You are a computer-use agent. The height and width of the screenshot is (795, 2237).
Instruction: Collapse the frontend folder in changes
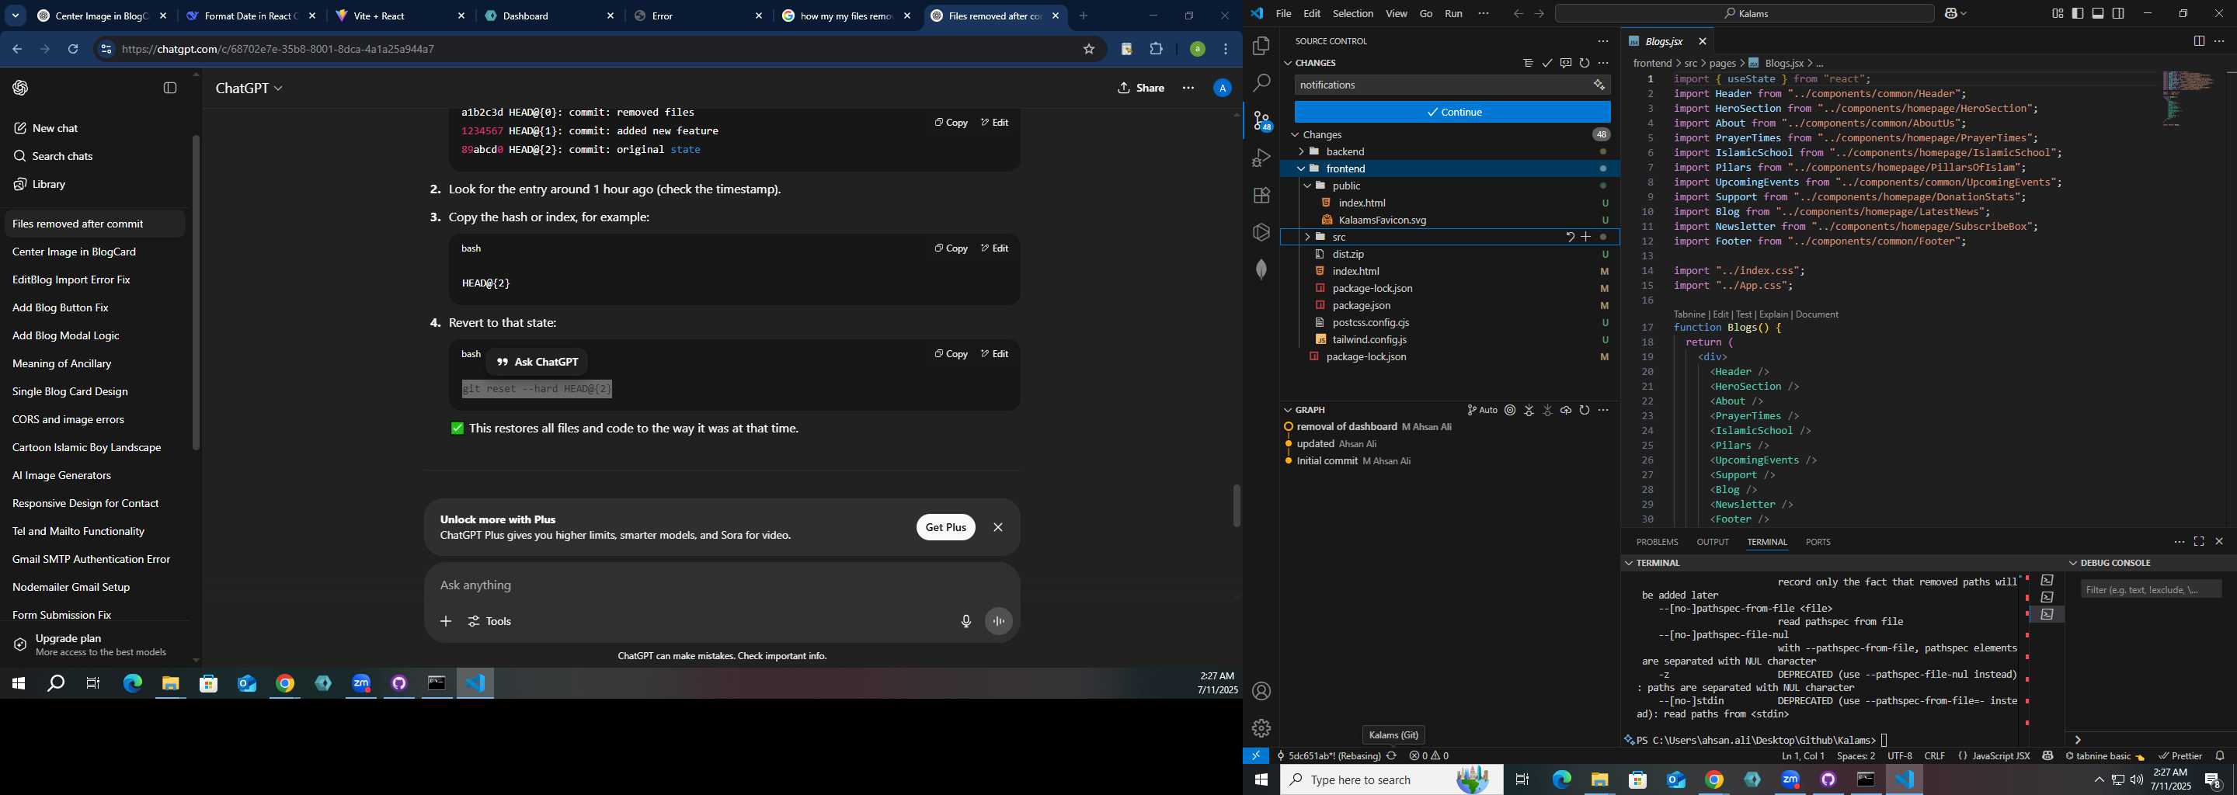[x=1302, y=169]
